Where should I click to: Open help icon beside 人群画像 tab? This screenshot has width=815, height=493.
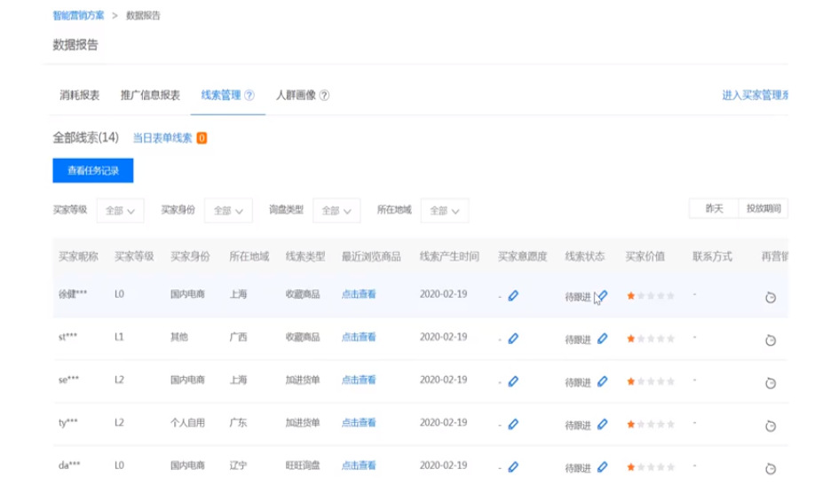click(324, 96)
